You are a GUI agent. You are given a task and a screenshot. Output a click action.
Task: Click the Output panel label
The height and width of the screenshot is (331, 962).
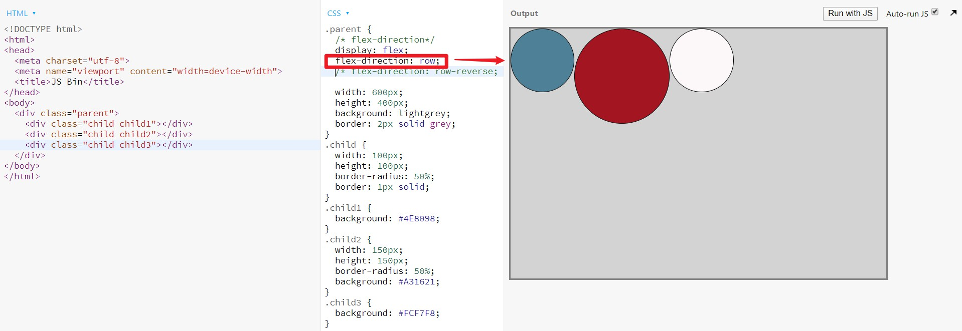[x=524, y=14]
